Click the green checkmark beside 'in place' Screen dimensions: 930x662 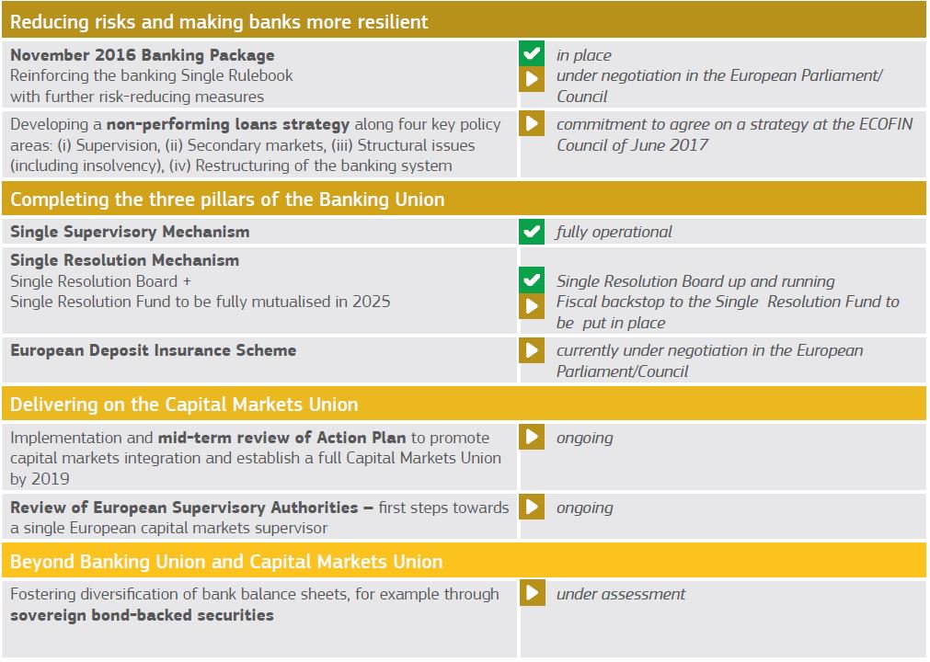(532, 53)
